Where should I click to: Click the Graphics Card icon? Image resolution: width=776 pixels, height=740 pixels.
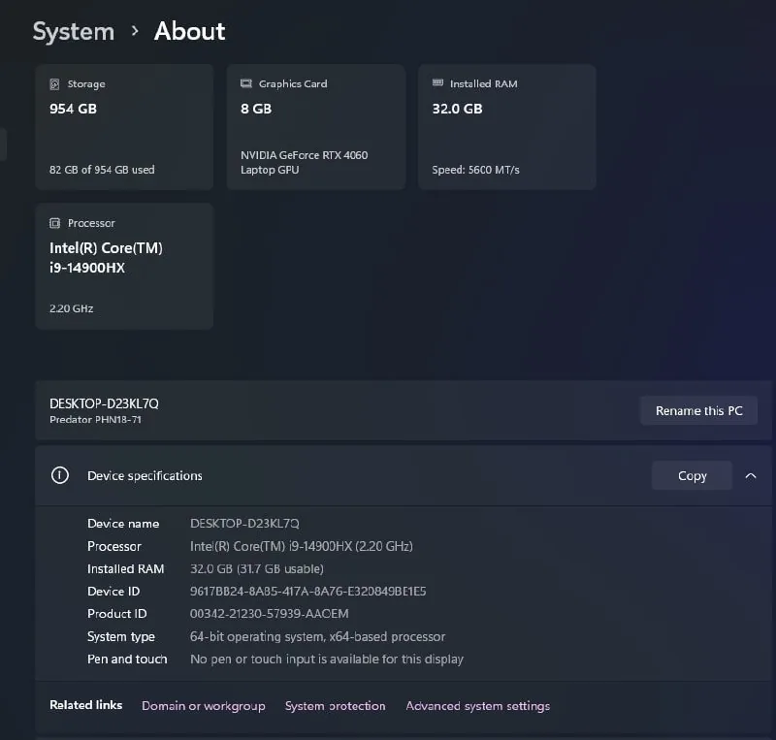246,83
